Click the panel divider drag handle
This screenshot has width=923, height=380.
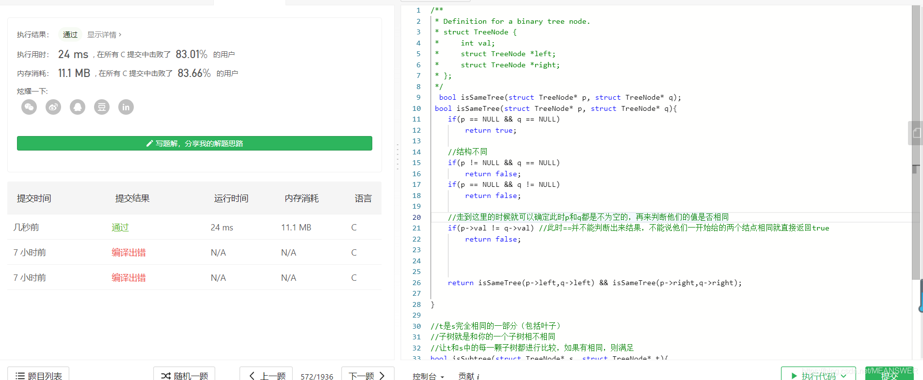pyautogui.click(x=398, y=156)
